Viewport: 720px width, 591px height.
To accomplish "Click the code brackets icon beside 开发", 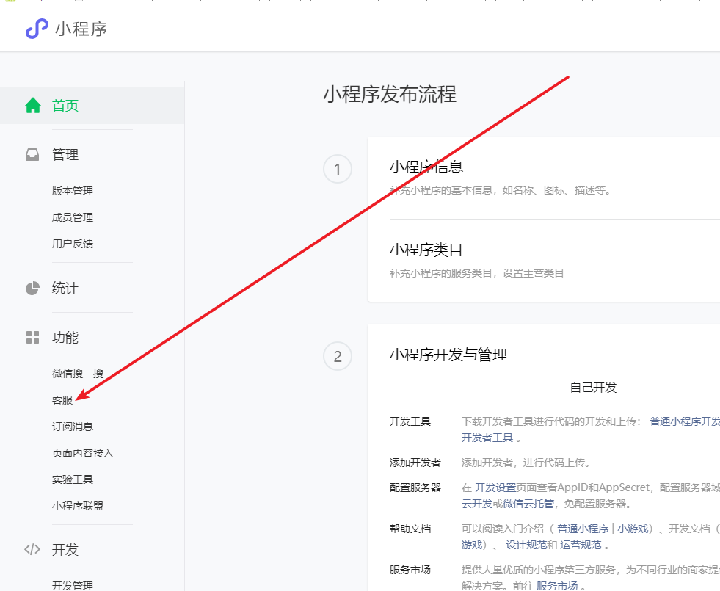I will point(32,549).
